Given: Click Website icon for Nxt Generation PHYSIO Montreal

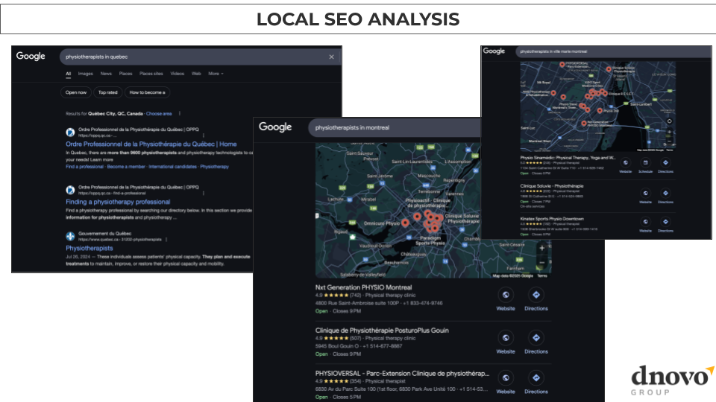Looking at the screenshot, I should coord(506,296).
